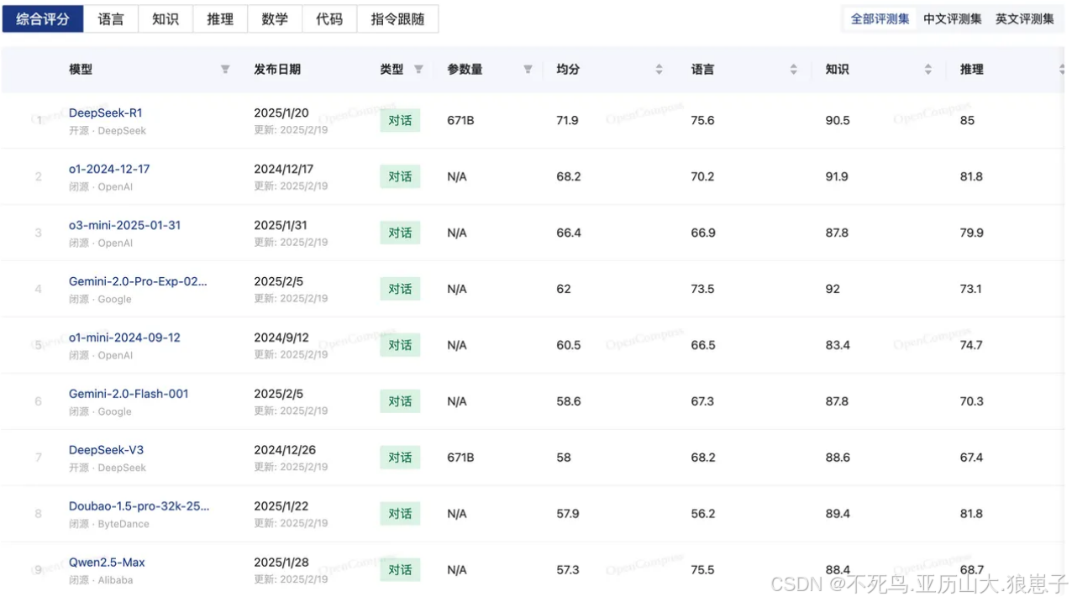Switch to the 知识 tab
The height and width of the screenshot is (602, 1072).
pos(166,18)
